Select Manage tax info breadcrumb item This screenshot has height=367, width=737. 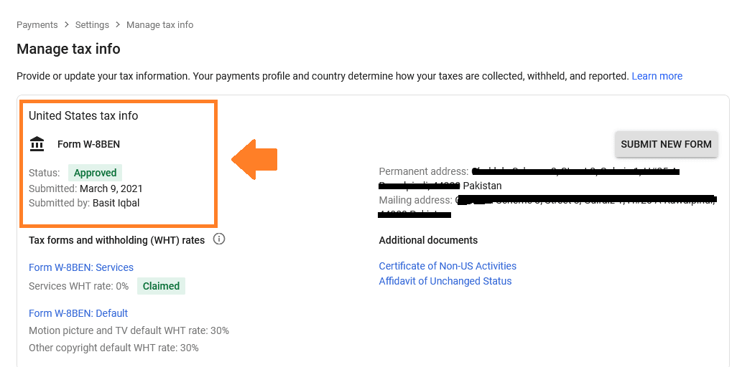[x=159, y=25]
